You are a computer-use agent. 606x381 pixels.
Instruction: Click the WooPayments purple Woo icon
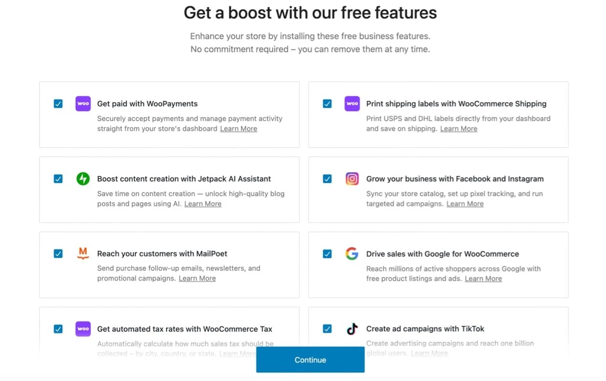[82, 103]
